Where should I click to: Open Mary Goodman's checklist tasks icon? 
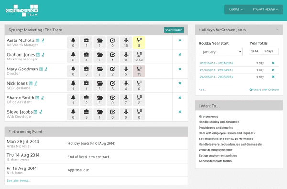point(112,71)
